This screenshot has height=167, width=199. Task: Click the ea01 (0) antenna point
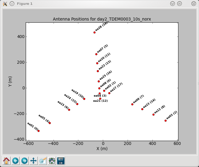(39, 131)
